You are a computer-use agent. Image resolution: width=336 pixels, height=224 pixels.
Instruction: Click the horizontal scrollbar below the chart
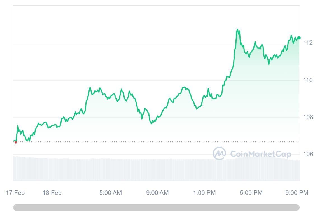click(156, 207)
